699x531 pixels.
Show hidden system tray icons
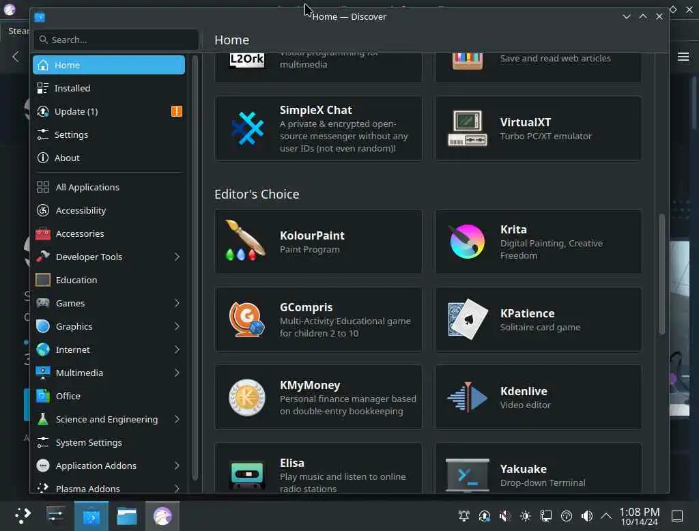pos(606,516)
